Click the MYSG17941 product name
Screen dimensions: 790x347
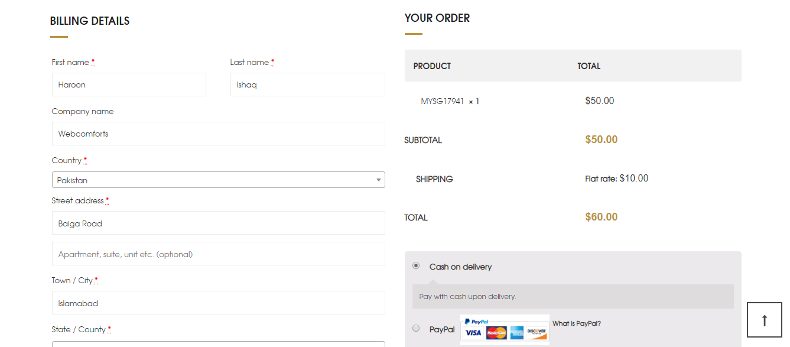pyautogui.click(x=443, y=101)
